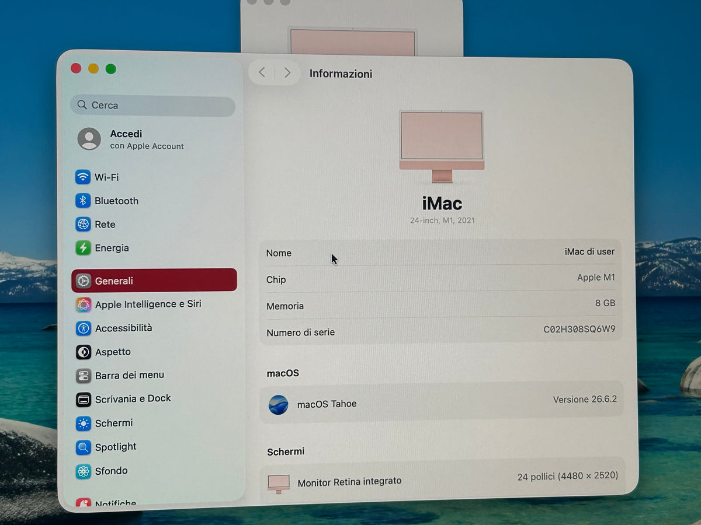Click the Cerca search field
The width and height of the screenshot is (701, 525).
[153, 106]
